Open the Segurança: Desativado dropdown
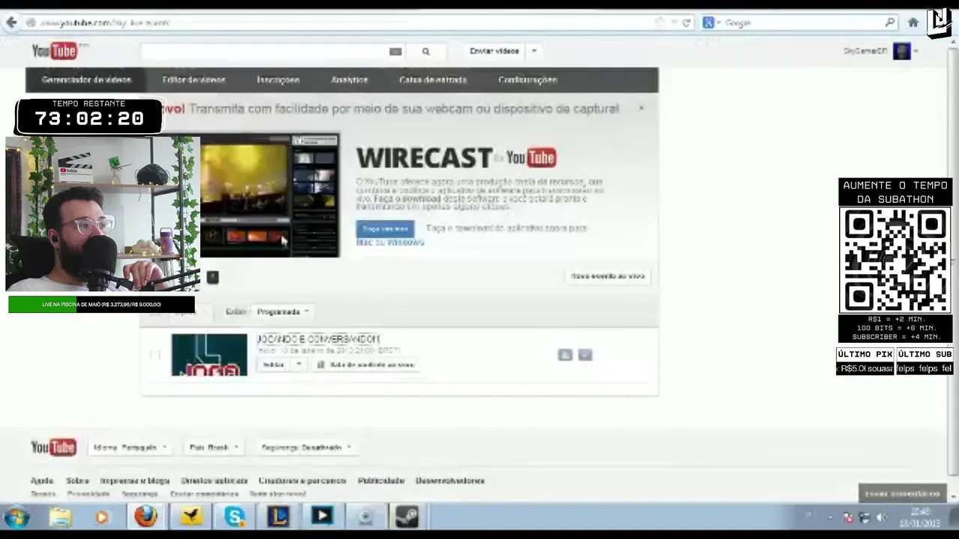This screenshot has width=959, height=539. tap(306, 448)
